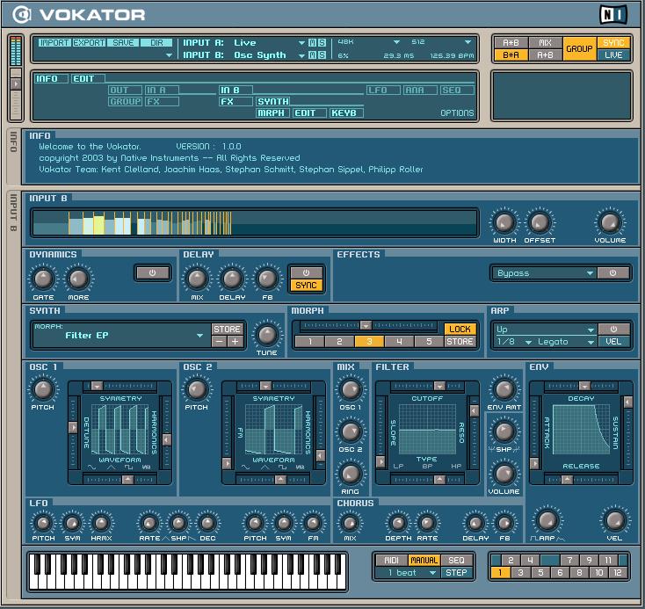
Task: Click the Offset knob in Input B
Action: 540,222
